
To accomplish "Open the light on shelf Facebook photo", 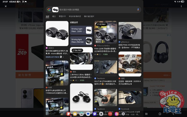I will point(130,97).
